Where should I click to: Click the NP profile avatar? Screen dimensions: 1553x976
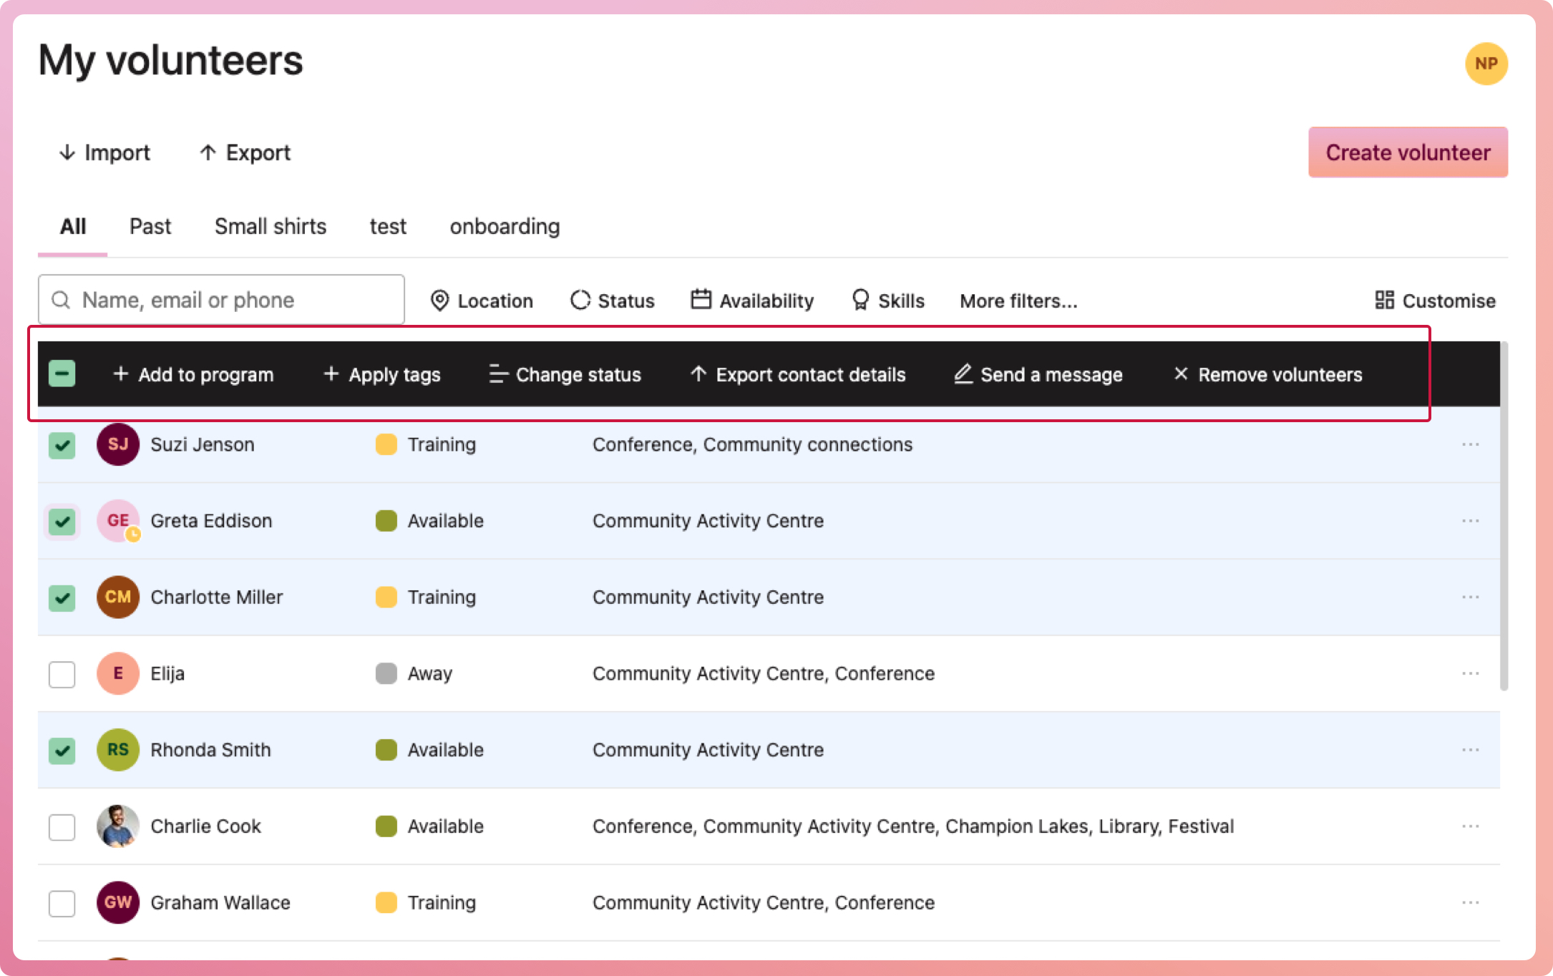1486,64
